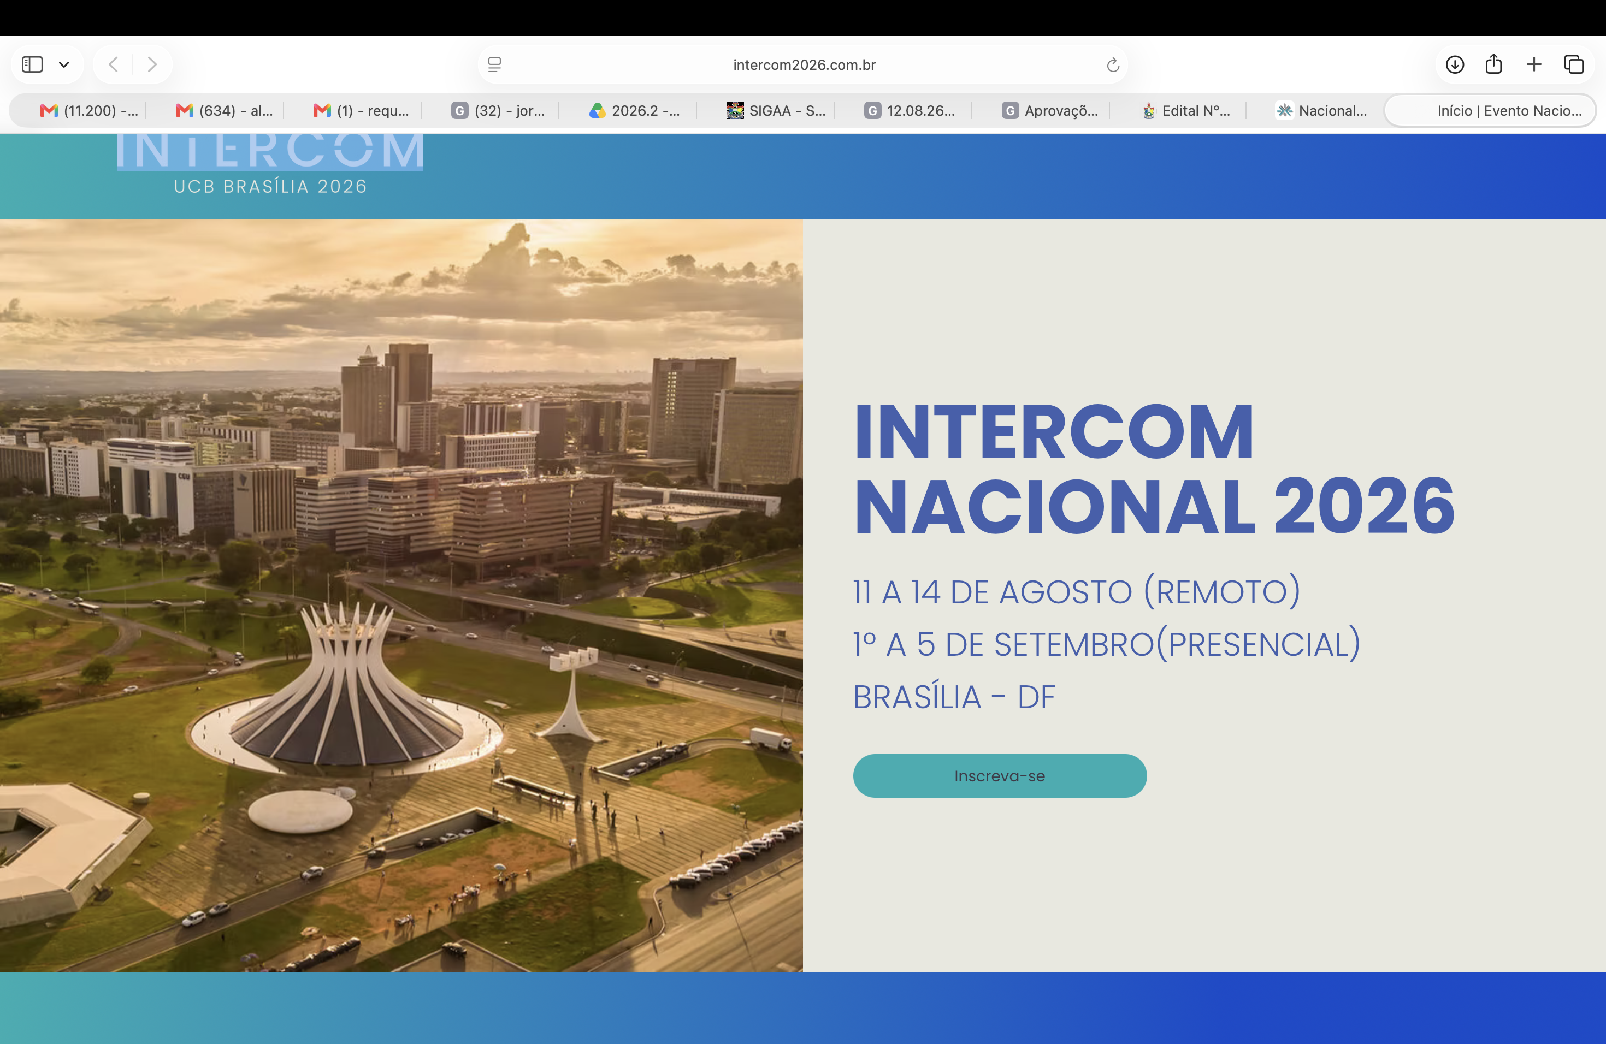Expand the sidebar tab group dropdown arrow

64,65
